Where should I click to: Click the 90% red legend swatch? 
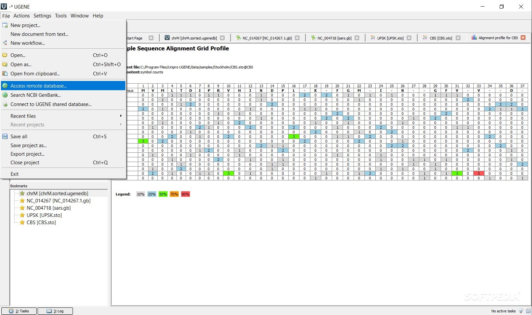coord(185,194)
